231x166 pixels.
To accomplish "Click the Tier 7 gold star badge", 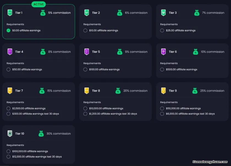I will (x=10, y=91).
